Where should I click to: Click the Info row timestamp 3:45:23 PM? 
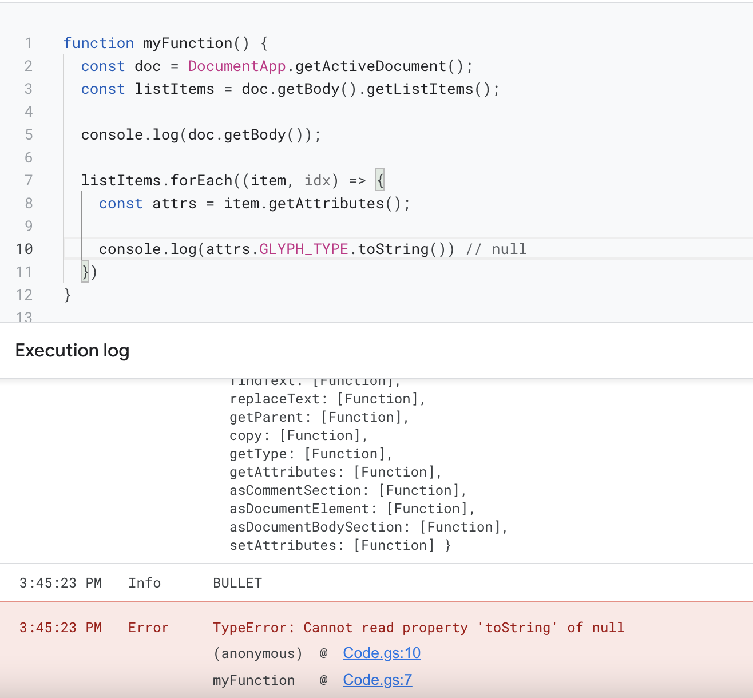pos(61,583)
